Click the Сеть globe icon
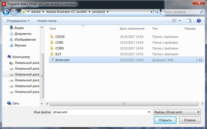Screen dimensions: 207x129 9,103
